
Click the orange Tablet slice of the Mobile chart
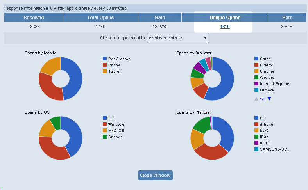click(51, 66)
